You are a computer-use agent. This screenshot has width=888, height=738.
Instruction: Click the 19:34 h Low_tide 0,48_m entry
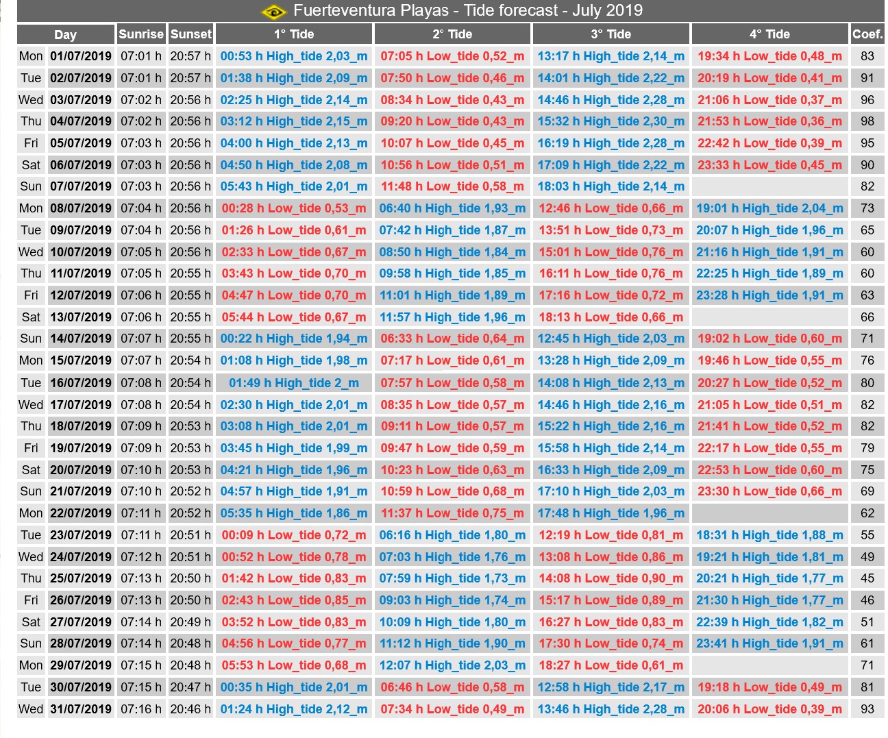coord(769,56)
